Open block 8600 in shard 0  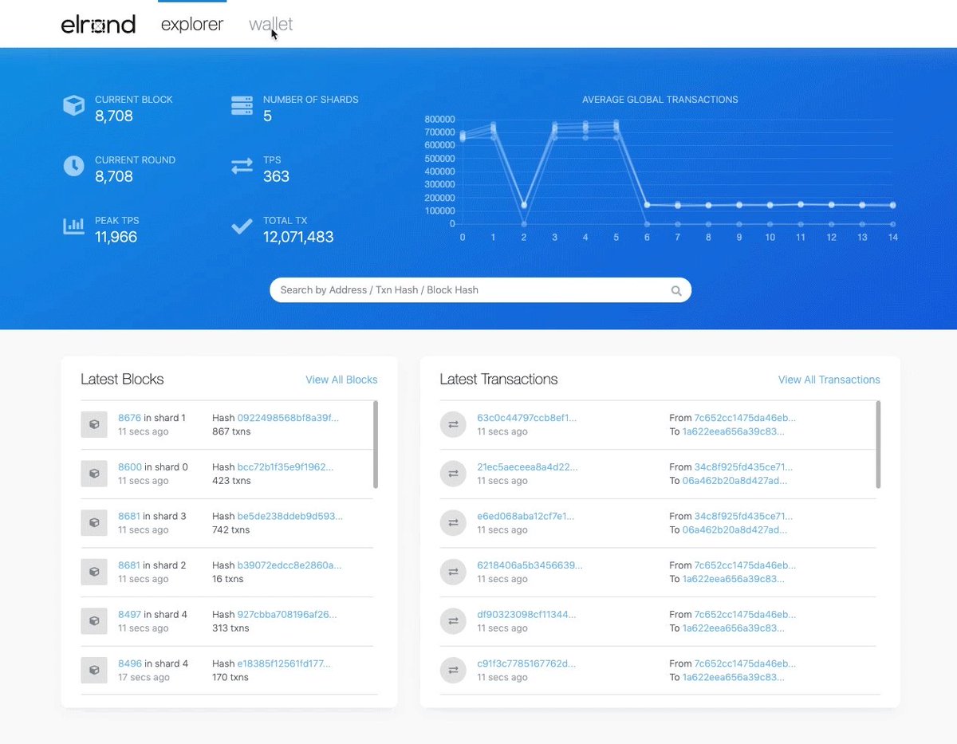[x=129, y=467]
